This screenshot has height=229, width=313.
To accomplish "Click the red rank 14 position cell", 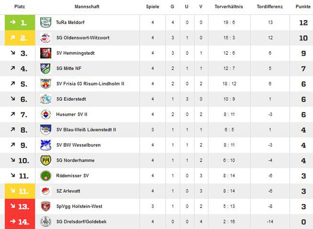I will click(20, 222).
